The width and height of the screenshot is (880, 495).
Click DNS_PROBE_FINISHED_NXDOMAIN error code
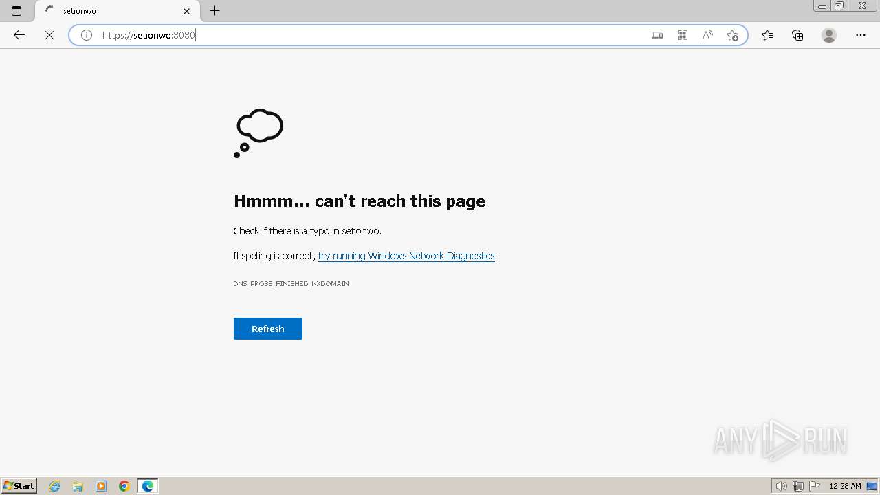click(x=291, y=283)
